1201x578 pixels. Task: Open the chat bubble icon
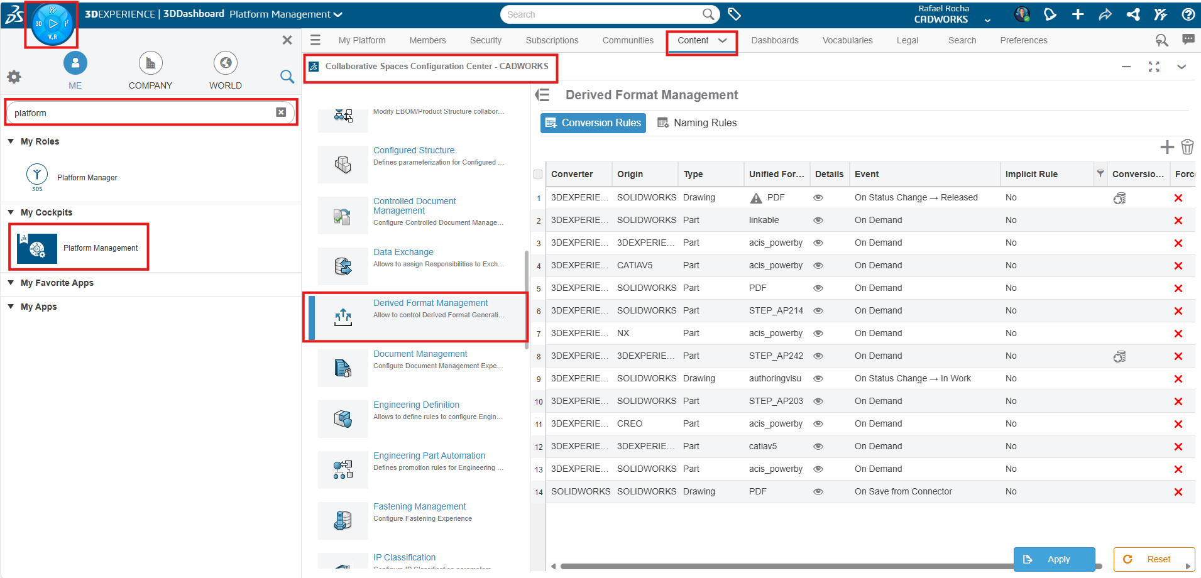pyautogui.click(x=1188, y=40)
